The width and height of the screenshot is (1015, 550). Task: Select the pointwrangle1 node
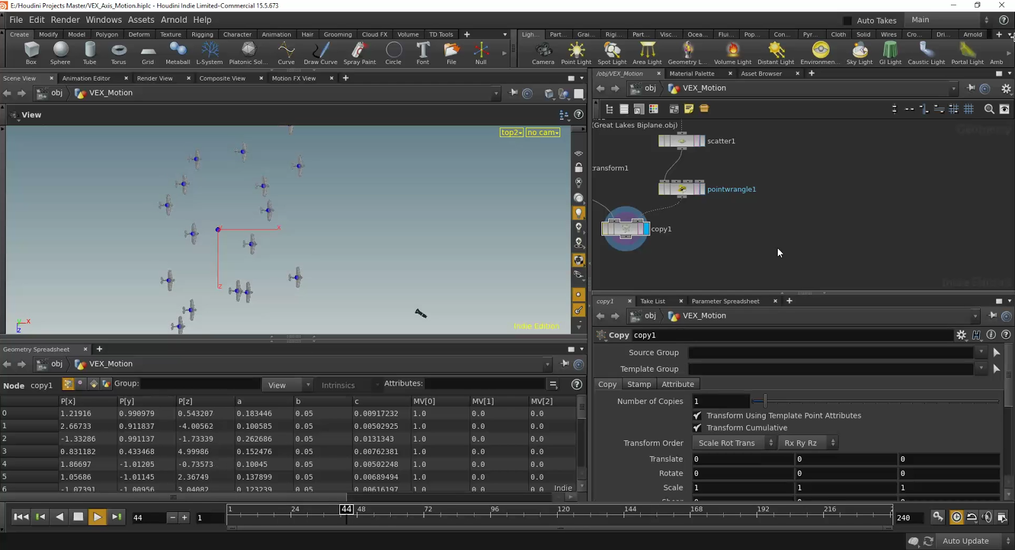pyautogui.click(x=681, y=188)
